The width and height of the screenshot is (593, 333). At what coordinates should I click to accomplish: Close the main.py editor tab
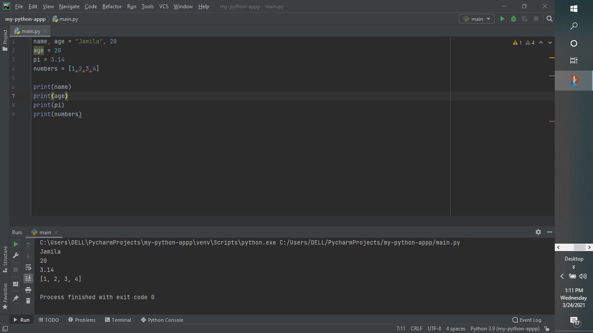point(45,31)
